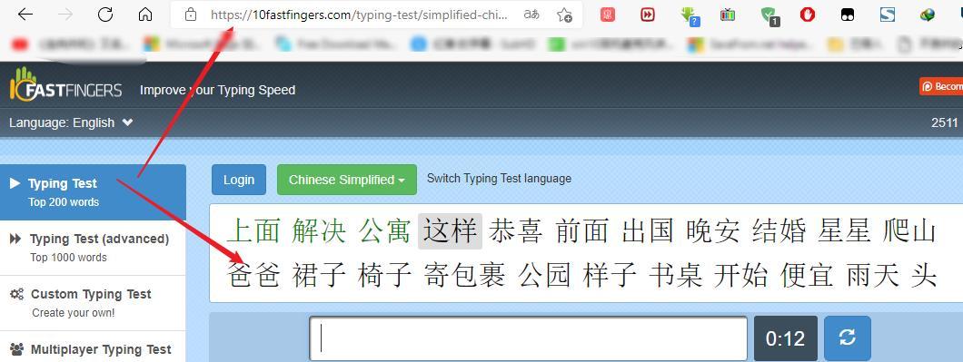The width and height of the screenshot is (963, 362).
Task: Click the word 星星
Action: pos(845,231)
